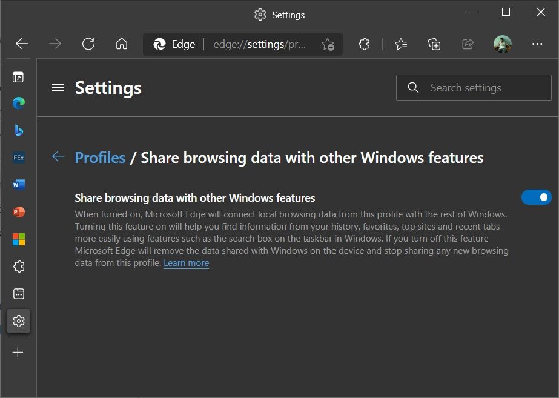The height and width of the screenshot is (398, 559).
Task: Refresh the current page
Action: (88, 44)
